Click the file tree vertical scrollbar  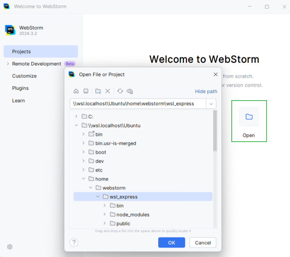point(215,131)
